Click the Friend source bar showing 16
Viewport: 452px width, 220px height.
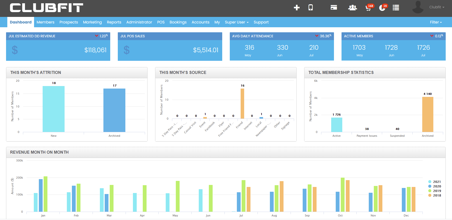pos(242,103)
